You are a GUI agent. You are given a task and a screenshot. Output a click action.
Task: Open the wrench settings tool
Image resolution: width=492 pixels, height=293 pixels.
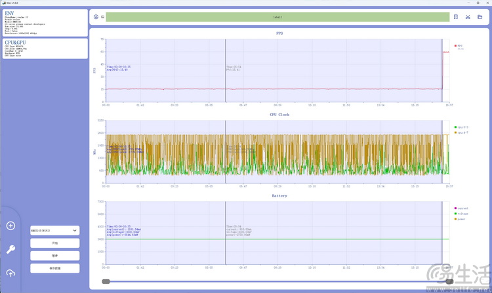coord(10,249)
